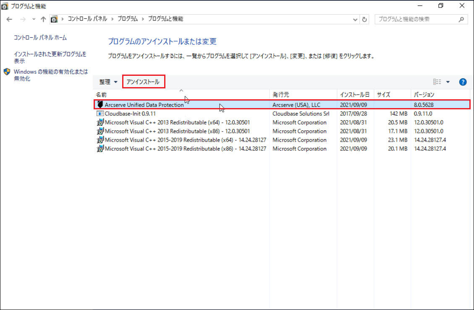Click the control panel icon in address bar

click(54, 19)
